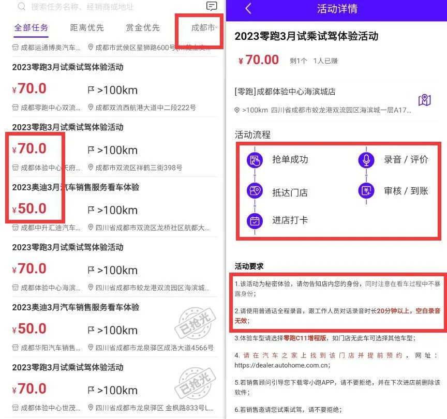Click the 抵达门店 step icon
The height and width of the screenshot is (419, 447).
coord(254,191)
